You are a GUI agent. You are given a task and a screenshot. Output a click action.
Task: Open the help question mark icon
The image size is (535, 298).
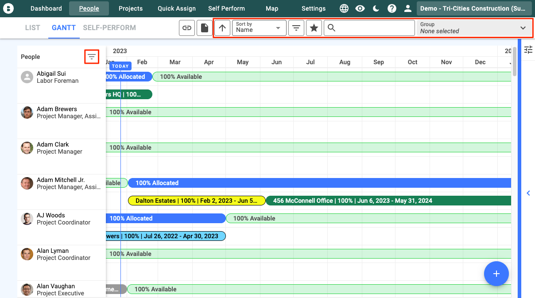[392, 8]
